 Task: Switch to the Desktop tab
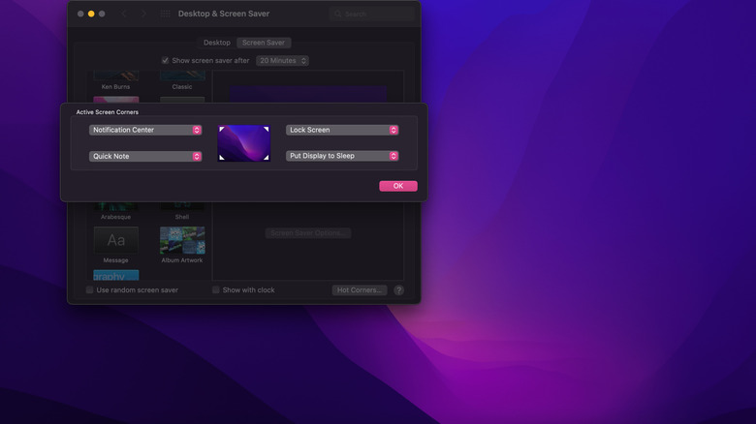tap(217, 43)
